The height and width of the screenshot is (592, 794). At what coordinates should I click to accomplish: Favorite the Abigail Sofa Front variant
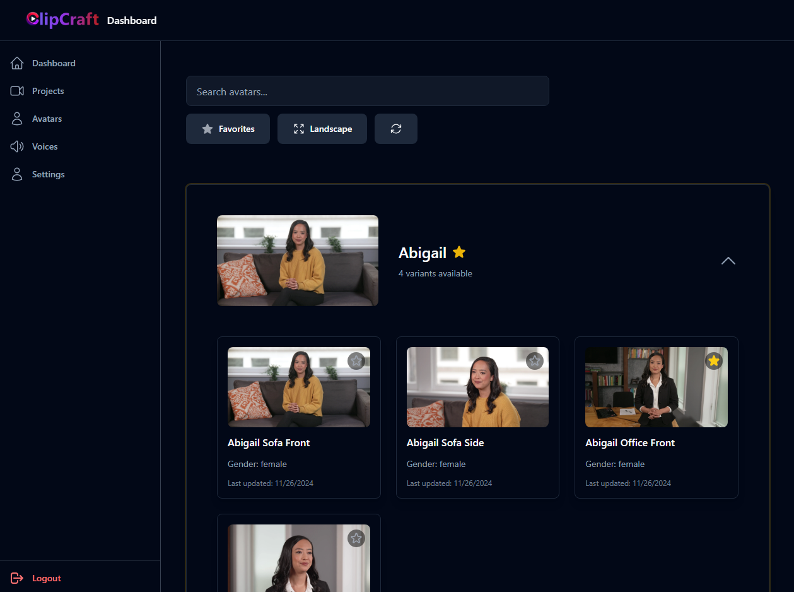(356, 361)
